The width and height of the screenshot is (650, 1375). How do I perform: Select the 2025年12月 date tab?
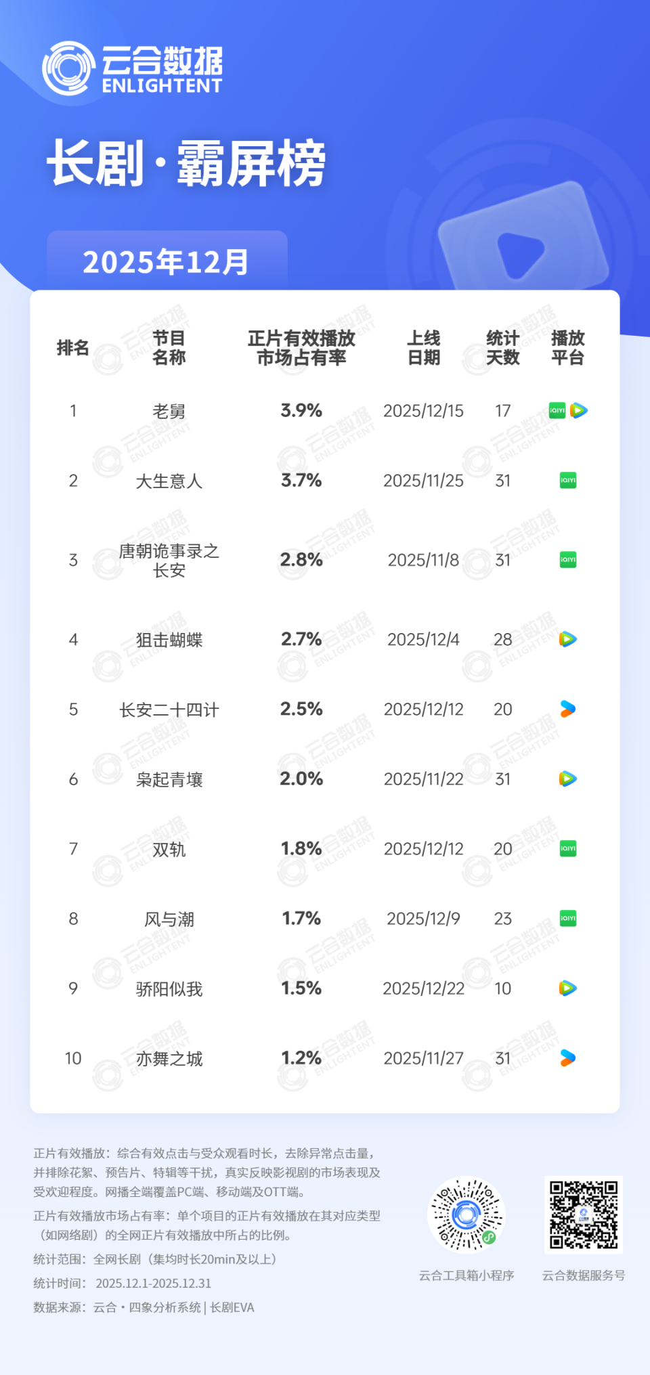(167, 262)
